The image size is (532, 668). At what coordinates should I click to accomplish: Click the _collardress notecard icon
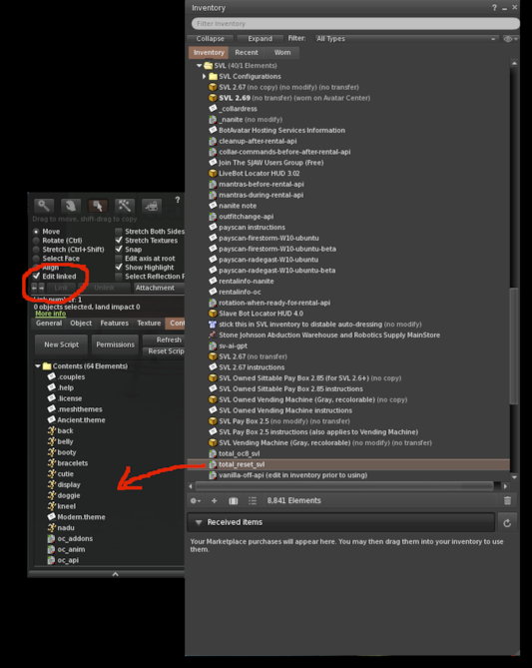213,109
